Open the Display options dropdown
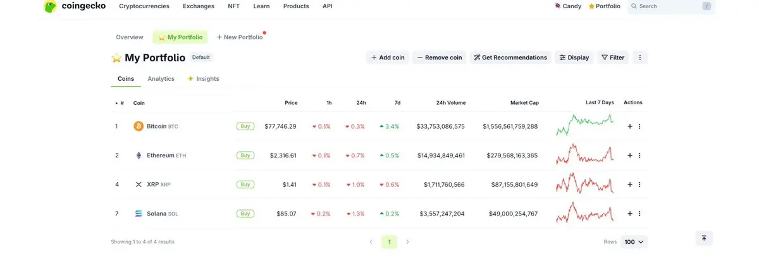This screenshot has height=261, width=759. tap(574, 58)
